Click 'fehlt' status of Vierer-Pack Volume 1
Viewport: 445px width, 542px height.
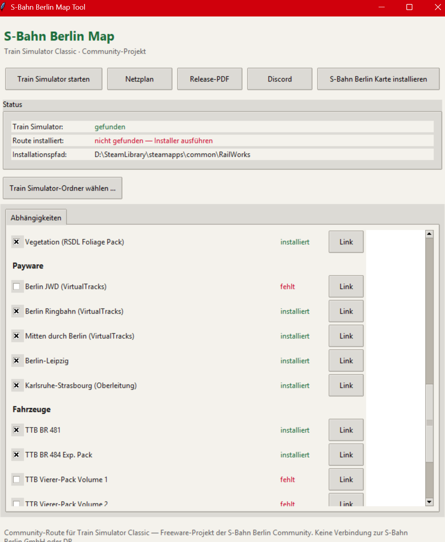(x=288, y=480)
